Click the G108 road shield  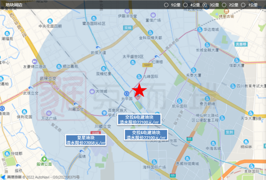coord(96,133)
